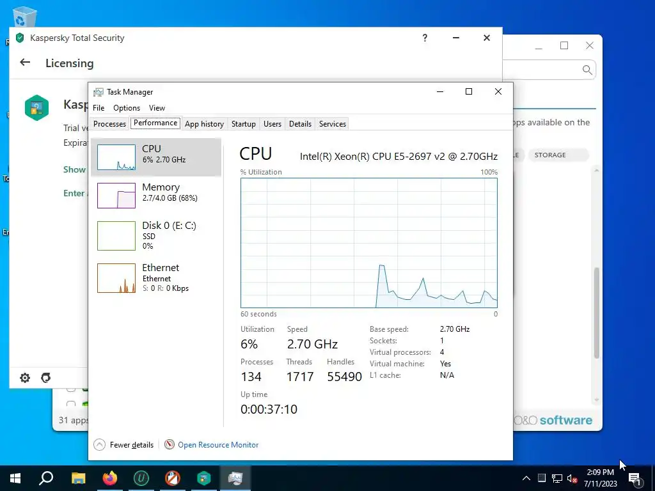The height and width of the screenshot is (491, 655).
Task: Open Disk 0 (E: C:) performance view
Action: tap(156, 235)
